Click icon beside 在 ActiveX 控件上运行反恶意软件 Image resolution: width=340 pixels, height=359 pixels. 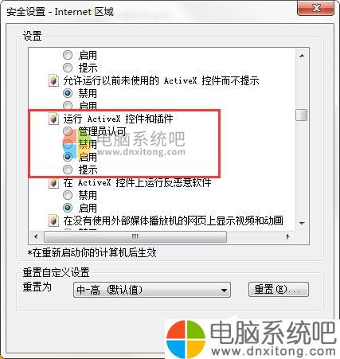point(54,182)
